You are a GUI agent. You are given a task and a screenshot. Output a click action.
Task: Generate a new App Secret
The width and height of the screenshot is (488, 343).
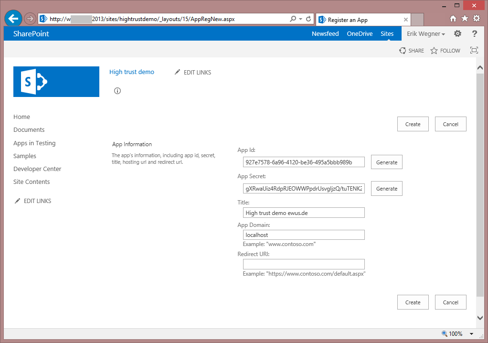point(386,188)
